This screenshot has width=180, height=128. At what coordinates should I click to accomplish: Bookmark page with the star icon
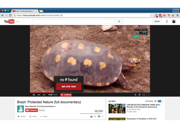[x=151, y=15]
